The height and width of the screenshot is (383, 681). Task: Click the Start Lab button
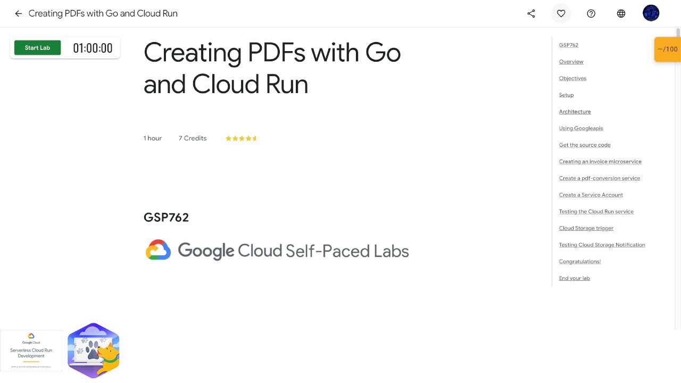(37, 48)
